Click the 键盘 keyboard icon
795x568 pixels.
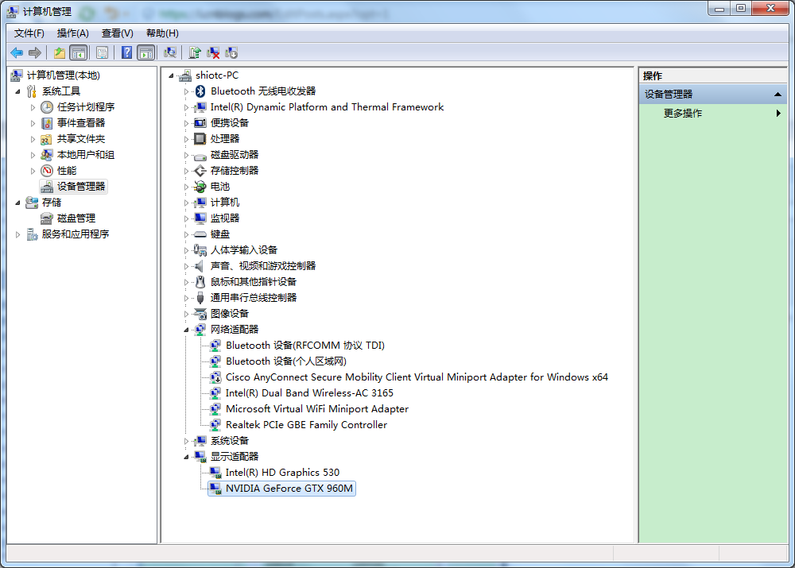[x=200, y=234]
